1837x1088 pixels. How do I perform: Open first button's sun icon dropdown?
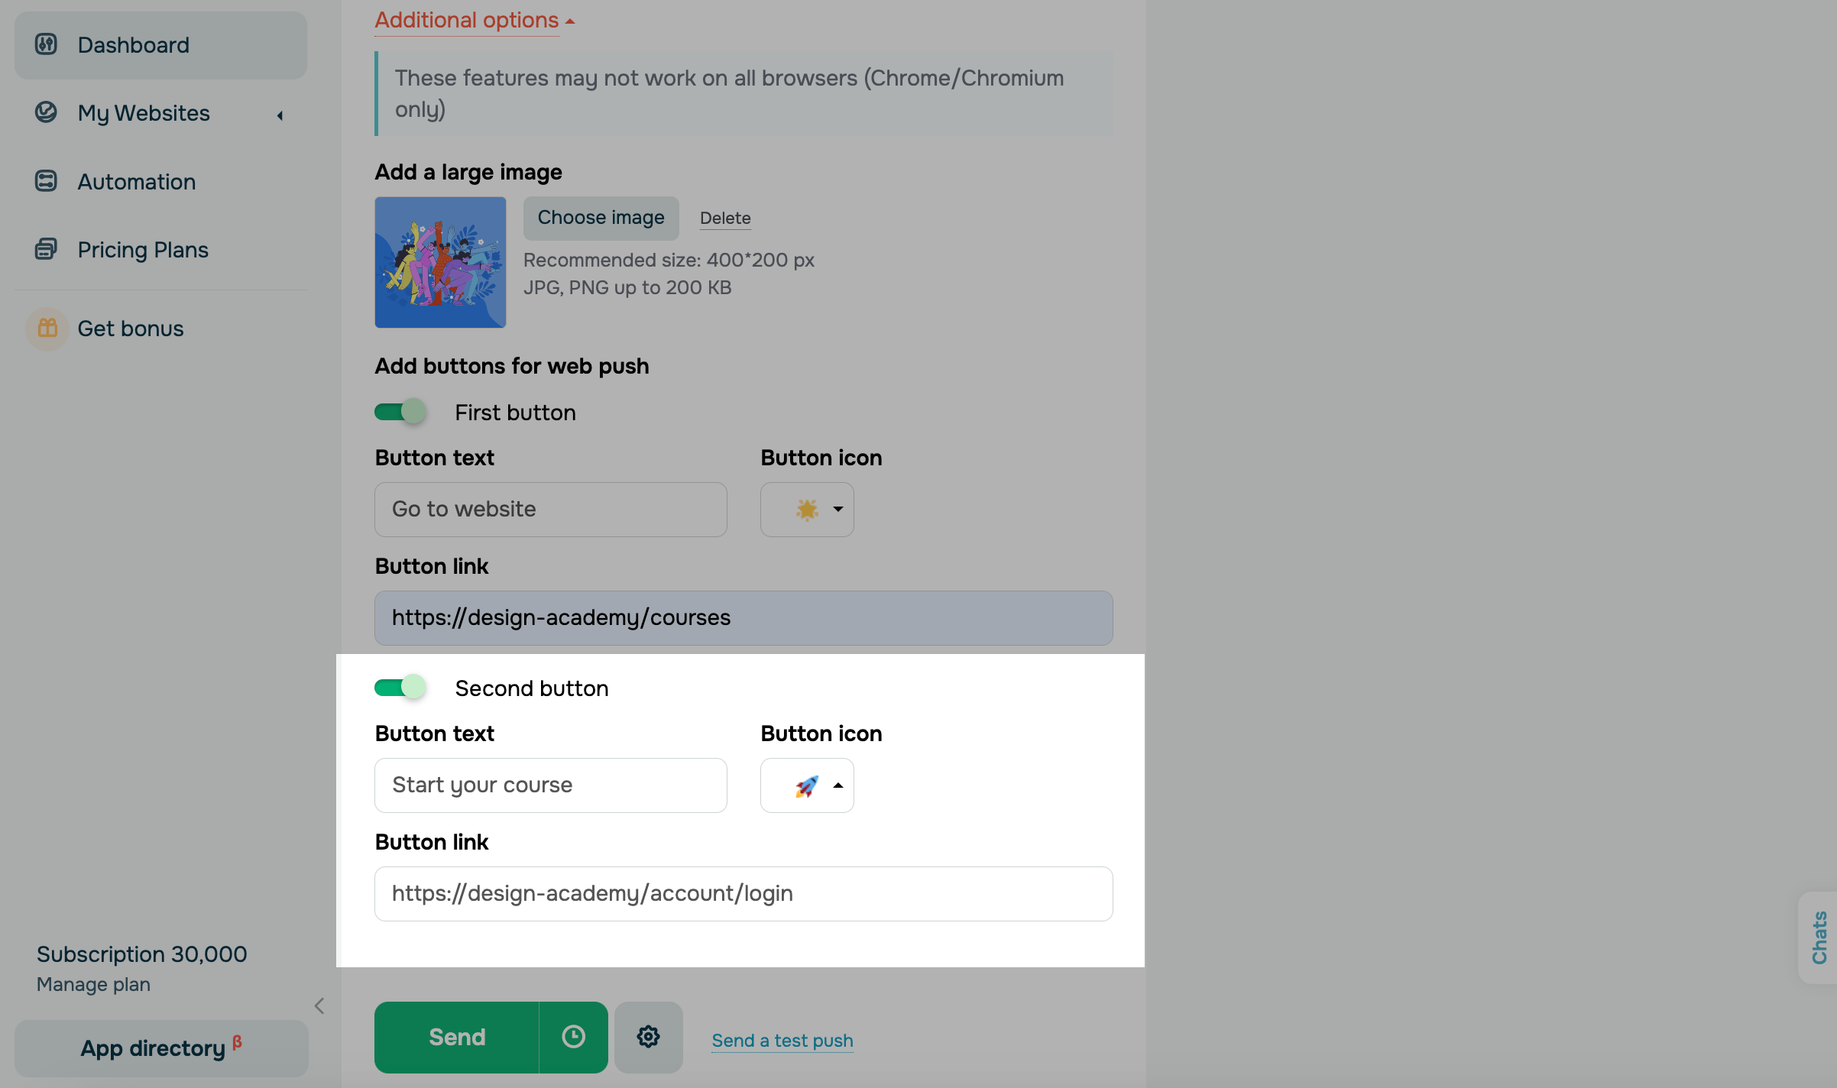click(807, 510)
